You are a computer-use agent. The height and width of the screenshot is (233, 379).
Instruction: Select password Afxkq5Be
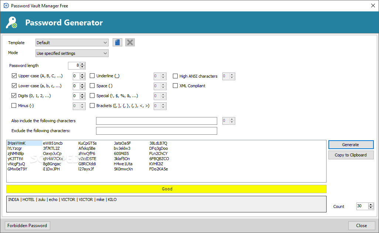pyautogui.click(x=87, y=148)
